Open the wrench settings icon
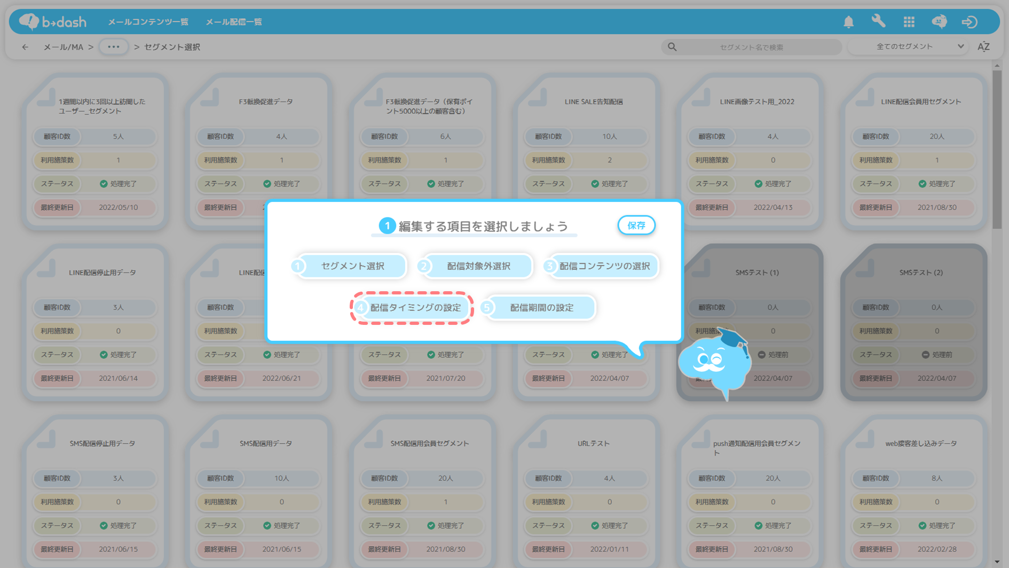 (x=878, y=21)
